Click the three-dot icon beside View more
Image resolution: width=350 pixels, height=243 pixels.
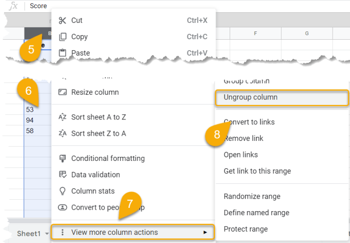pyautogui.click(x=62, y=232)
